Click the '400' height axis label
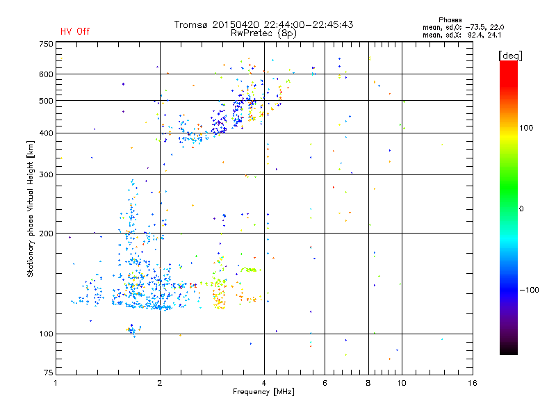 point(46,133)
